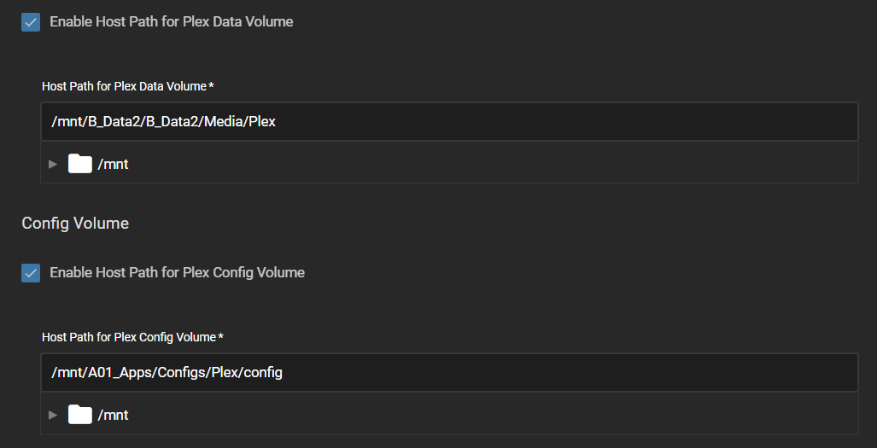Select the folder icon below the Config Volume path
Viewport: 877px width, 448px height.
80,415
